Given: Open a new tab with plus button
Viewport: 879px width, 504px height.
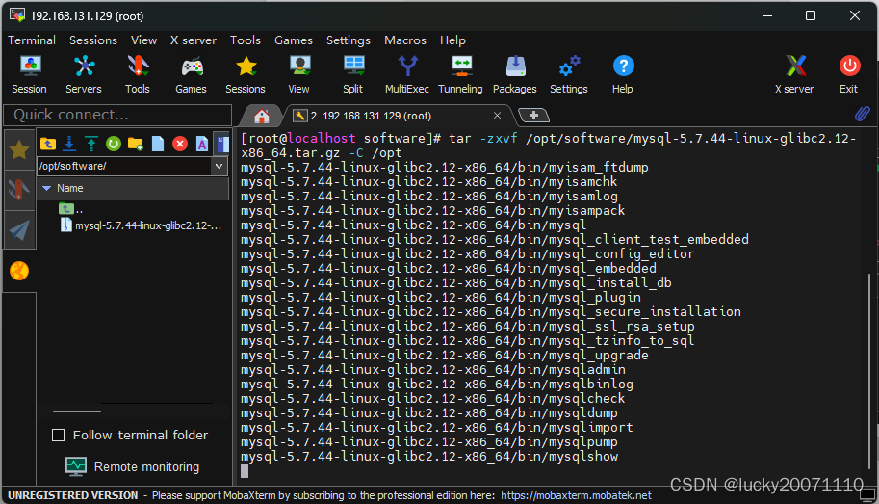Looking at the screenshot, I should point(533,115).
